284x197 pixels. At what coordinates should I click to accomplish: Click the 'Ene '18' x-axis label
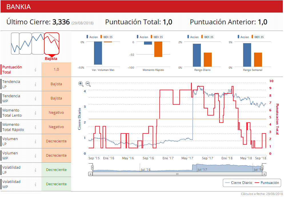tap(227, 158)
